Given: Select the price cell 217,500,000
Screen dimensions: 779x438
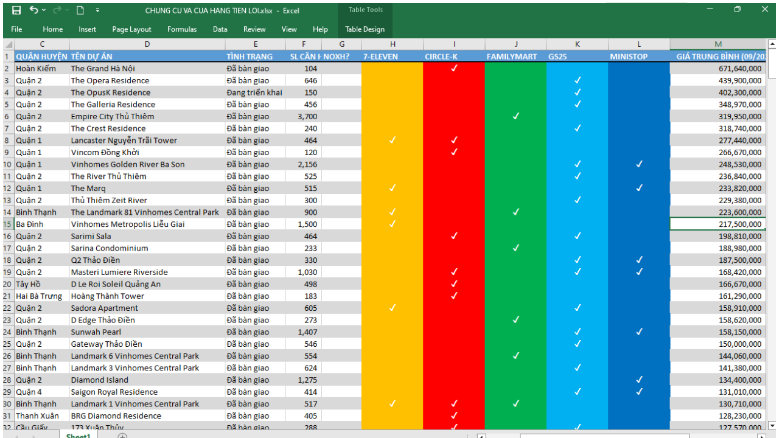Looking at the screenshot, I should 718,224.
